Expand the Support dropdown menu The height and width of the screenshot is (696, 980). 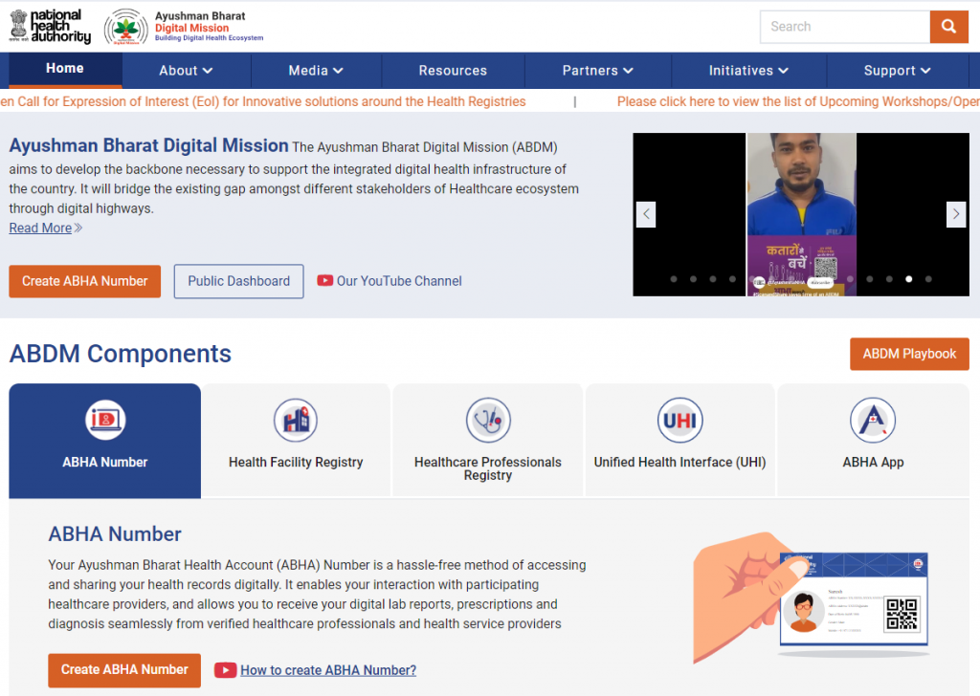897,71
